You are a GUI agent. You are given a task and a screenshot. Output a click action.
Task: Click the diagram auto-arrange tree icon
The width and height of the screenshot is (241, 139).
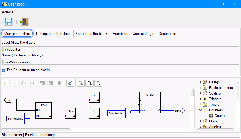click(70, 83)
